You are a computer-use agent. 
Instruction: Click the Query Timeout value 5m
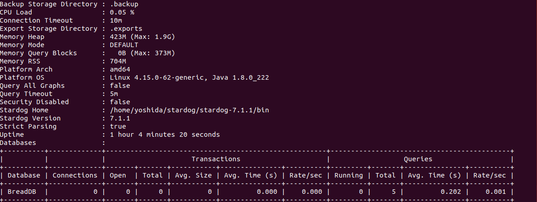(x=114, y=94)
